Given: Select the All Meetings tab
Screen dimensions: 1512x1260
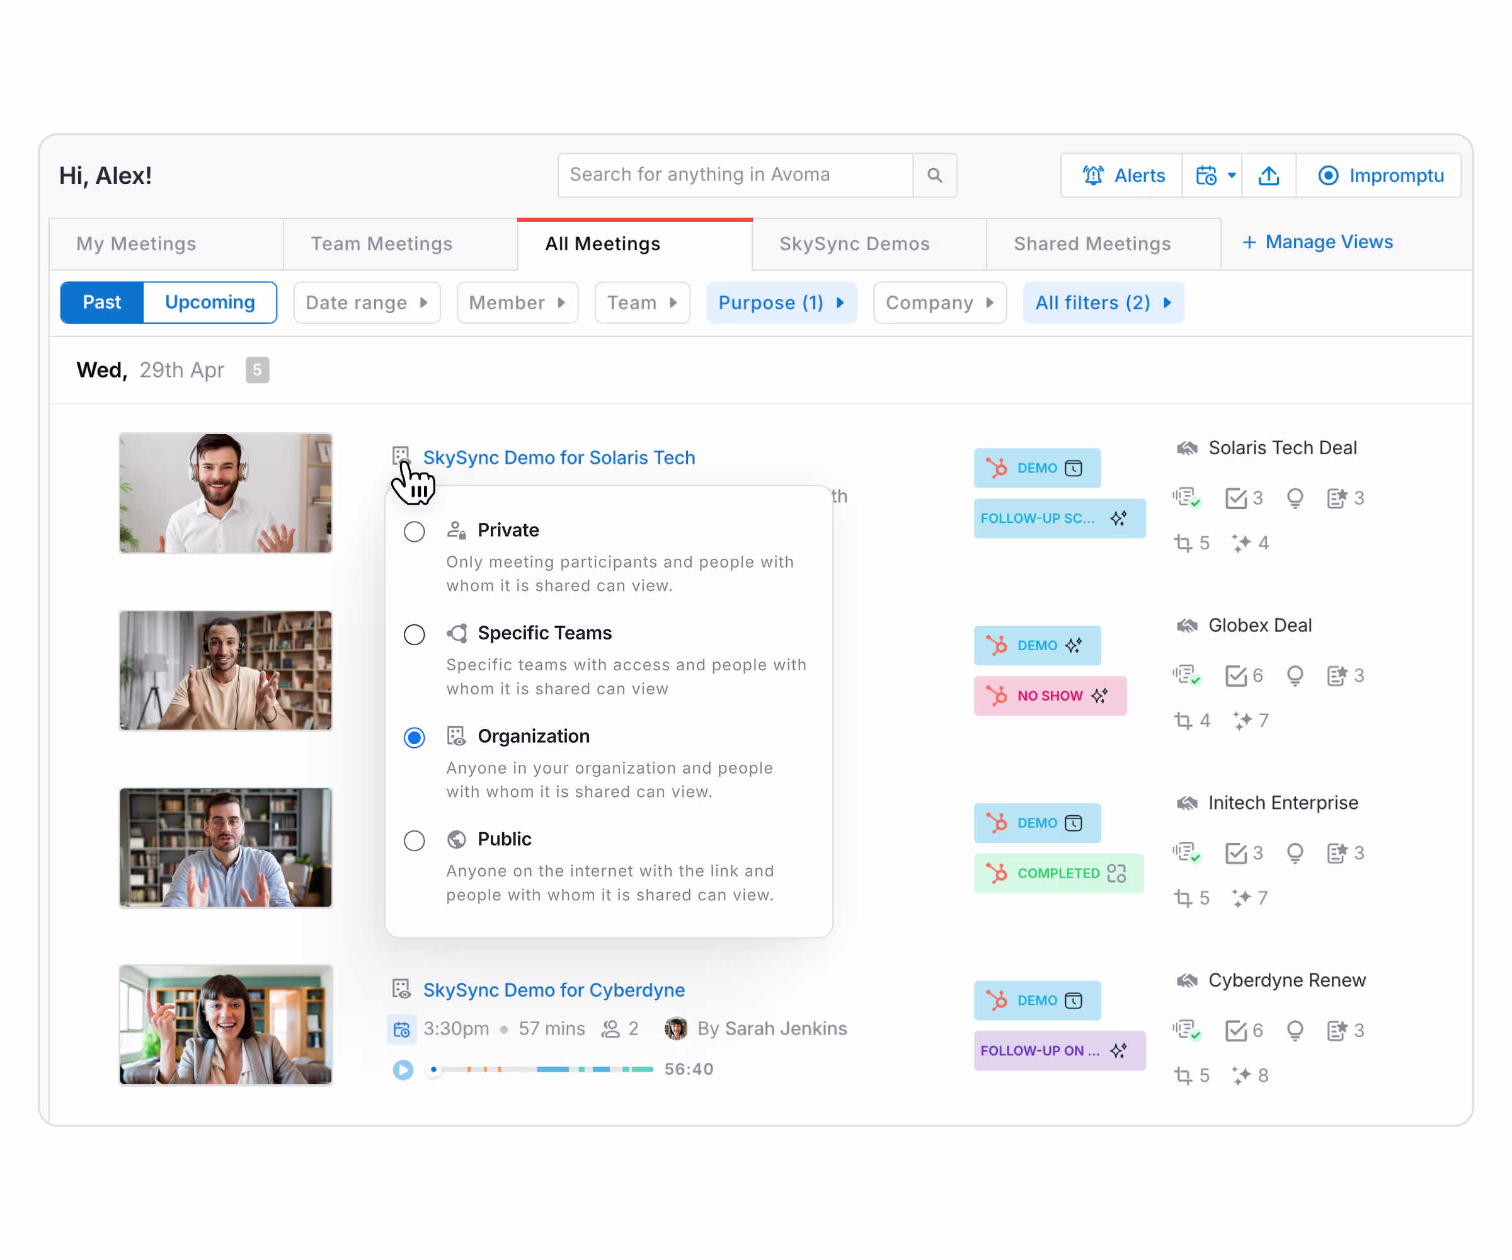Looking at the screenshot, I should 634,244.
